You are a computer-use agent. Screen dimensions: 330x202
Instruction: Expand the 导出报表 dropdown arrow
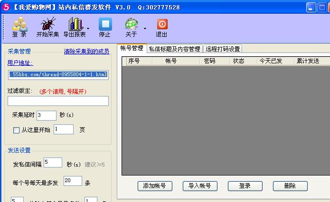[x=88, y=28]
